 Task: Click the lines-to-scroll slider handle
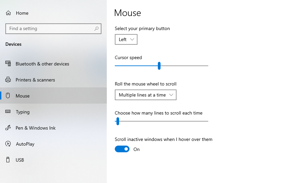point(118,121)
